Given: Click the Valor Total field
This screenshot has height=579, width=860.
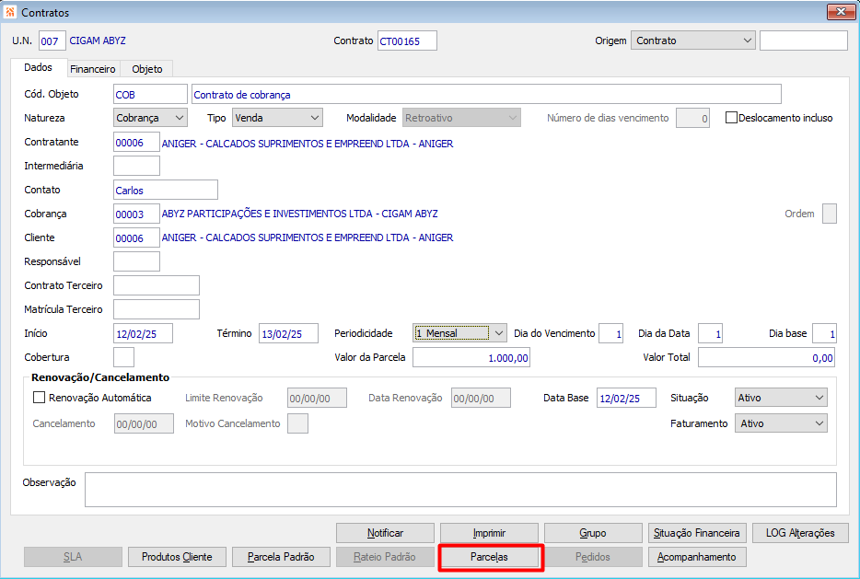Looking at the screenshot, I should pos(767,357).
